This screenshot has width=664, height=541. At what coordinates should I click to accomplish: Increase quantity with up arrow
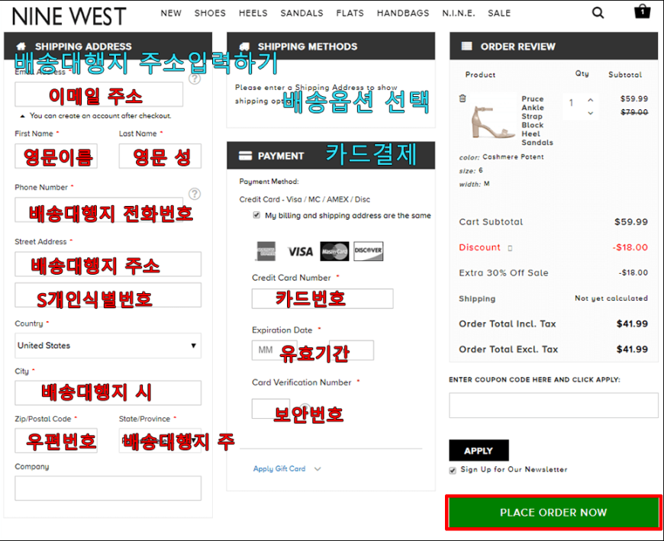click(590, 100)
